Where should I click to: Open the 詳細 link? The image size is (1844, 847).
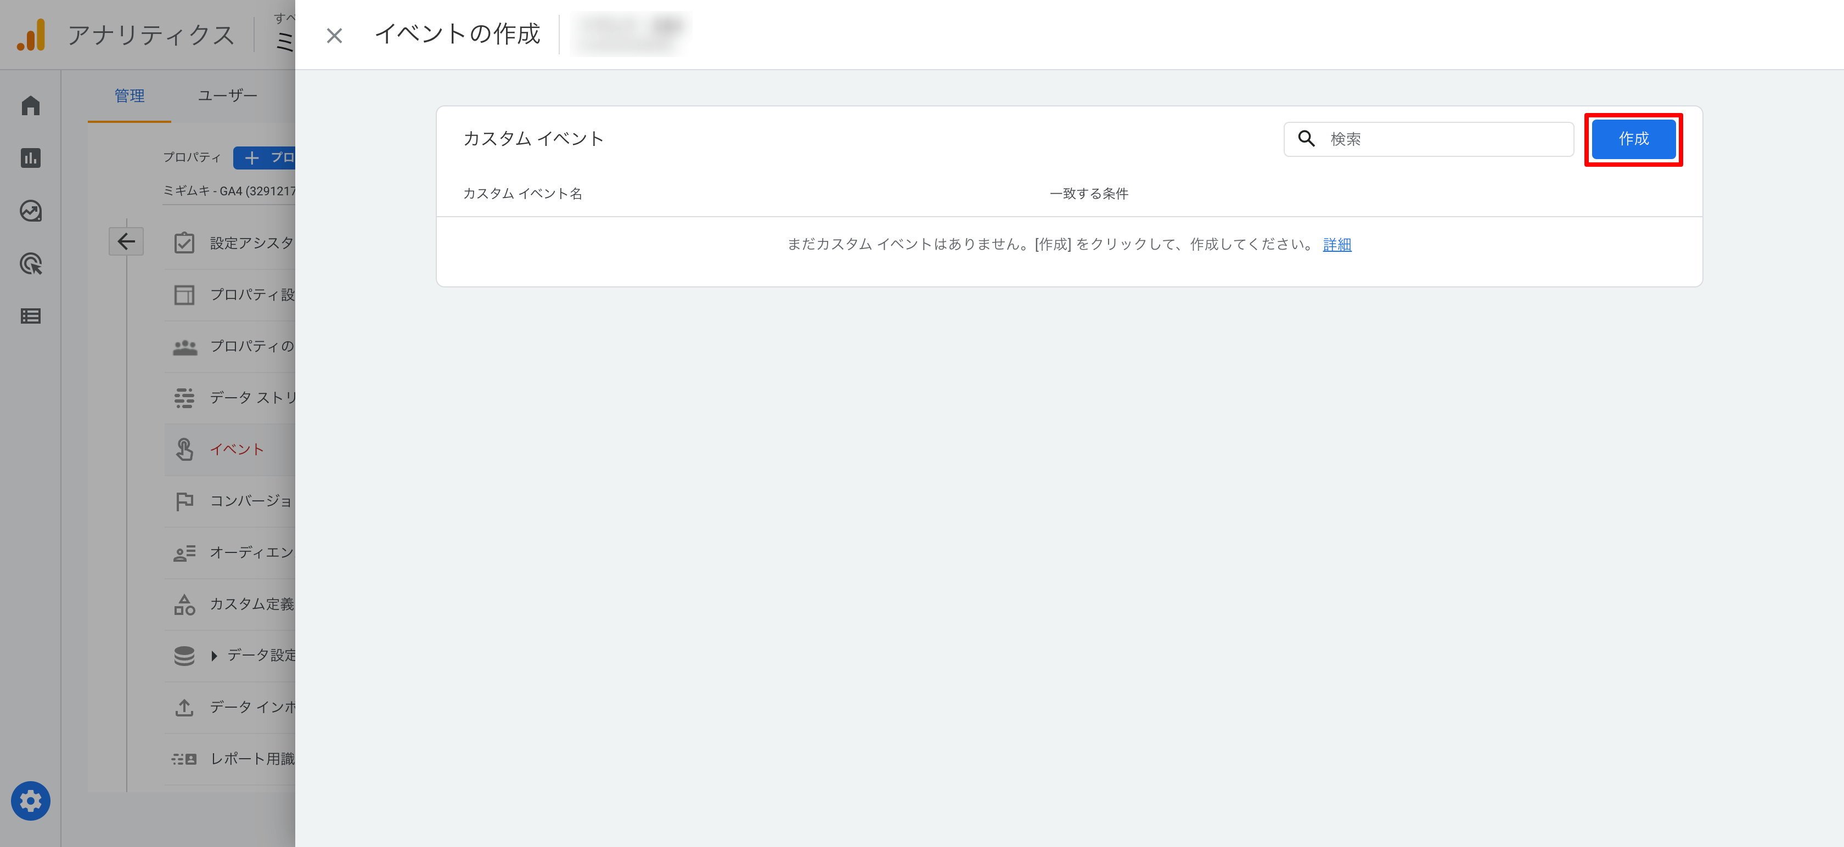[x=1337, y=245]
